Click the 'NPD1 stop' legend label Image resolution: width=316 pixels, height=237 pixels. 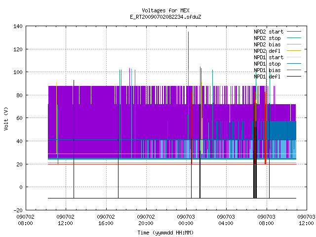[267, 64]
